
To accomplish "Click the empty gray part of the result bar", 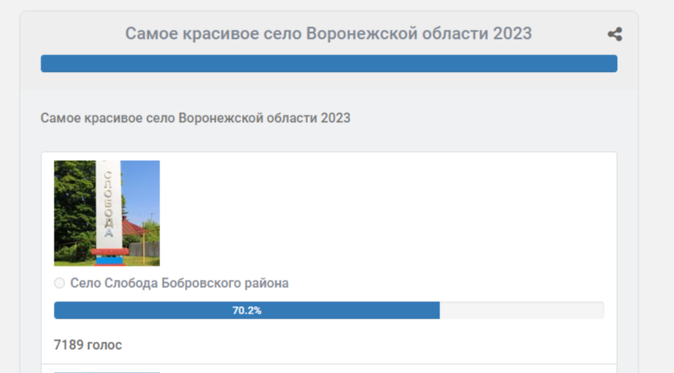I will click(x=522, y=310).
